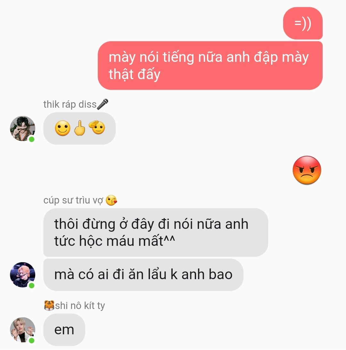This screenshot has width=346, height=350.
Task: Tap the middle finger emoji in message
Action: tap(80, 128)
